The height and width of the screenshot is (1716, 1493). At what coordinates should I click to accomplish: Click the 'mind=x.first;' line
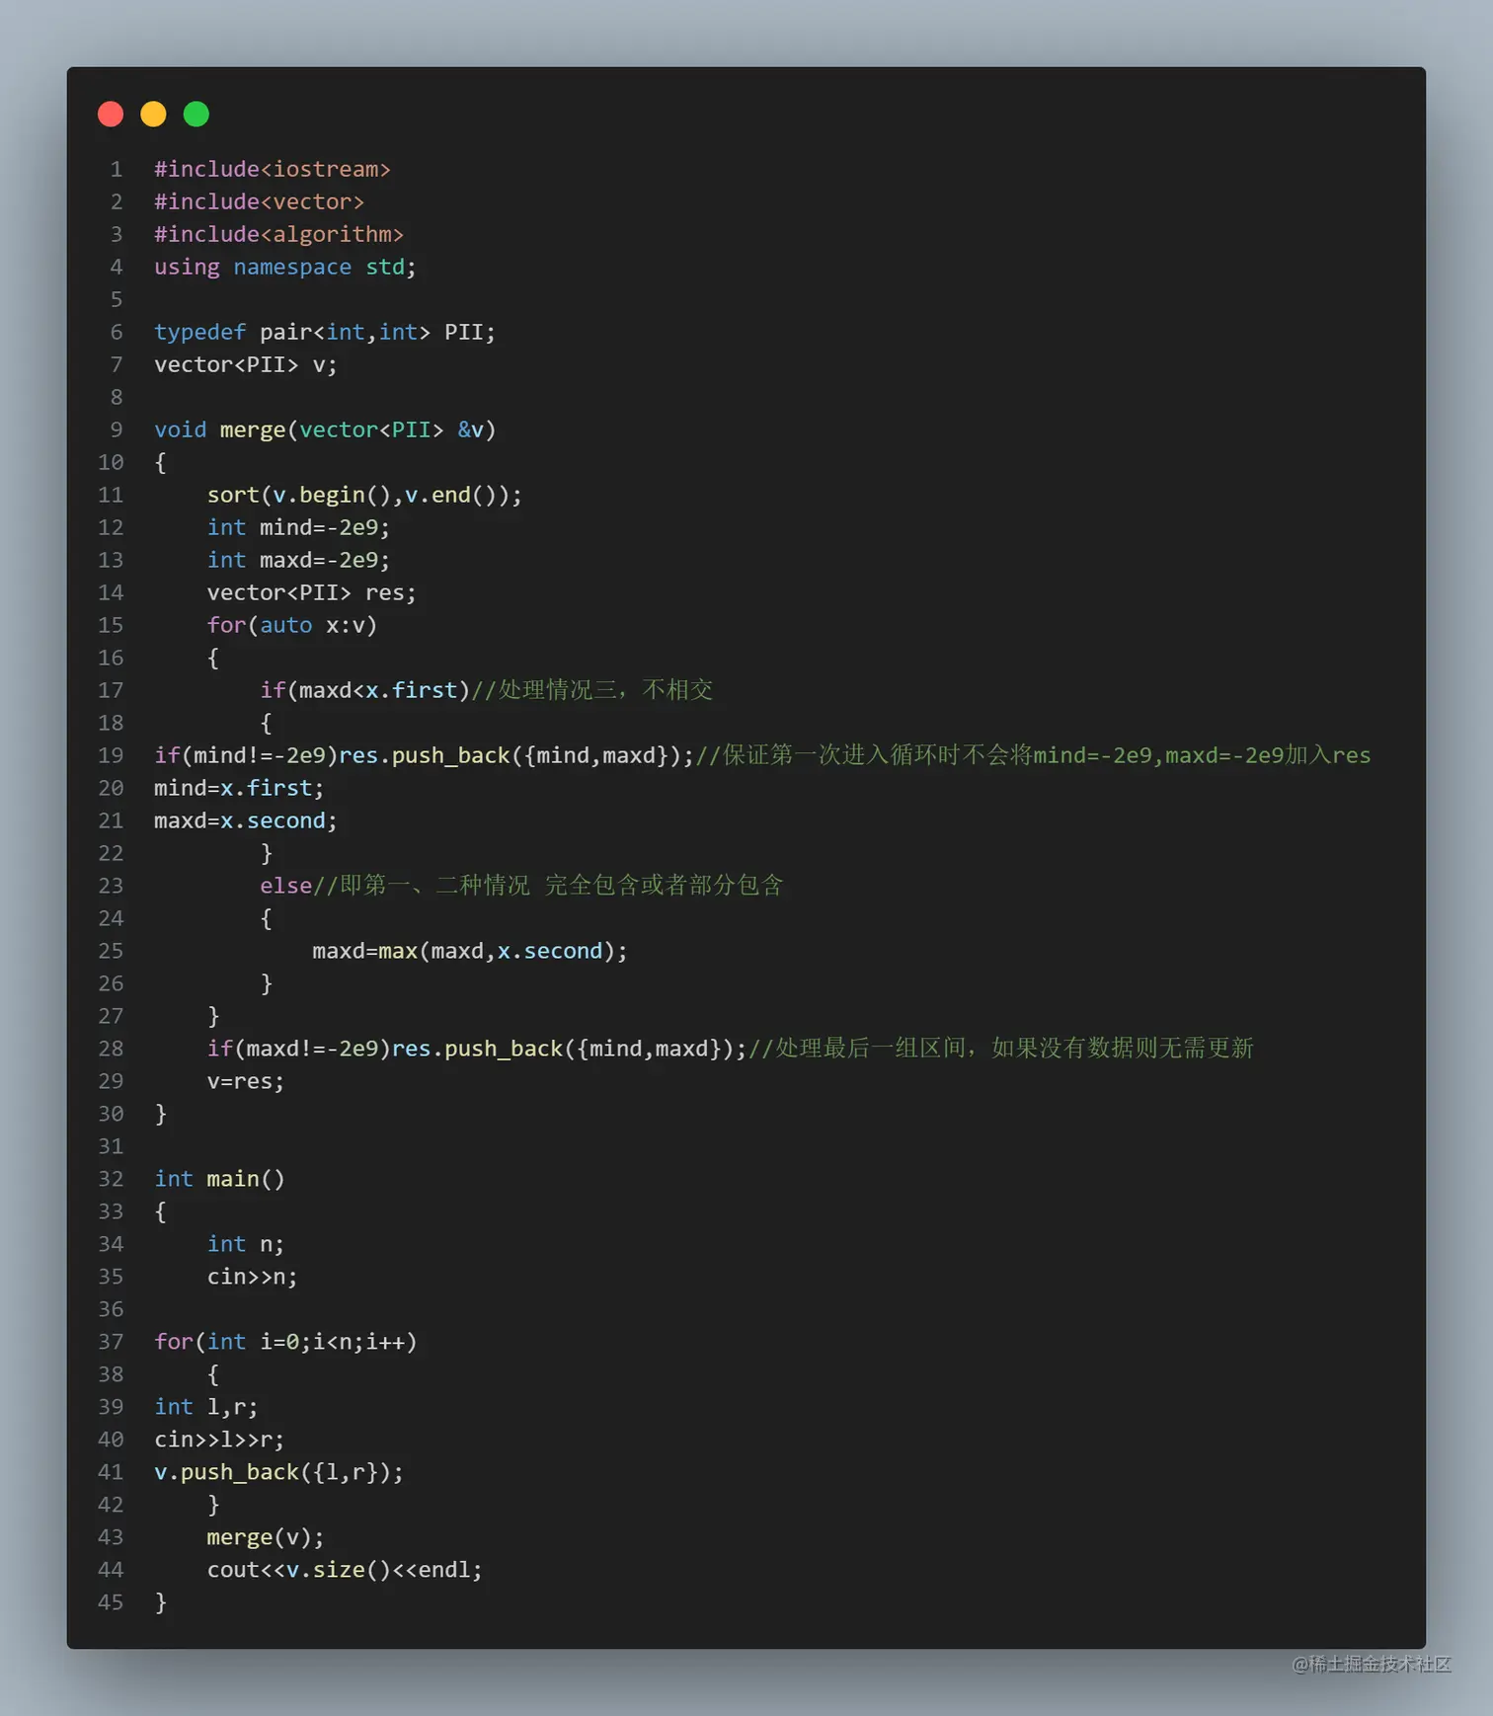239,789
